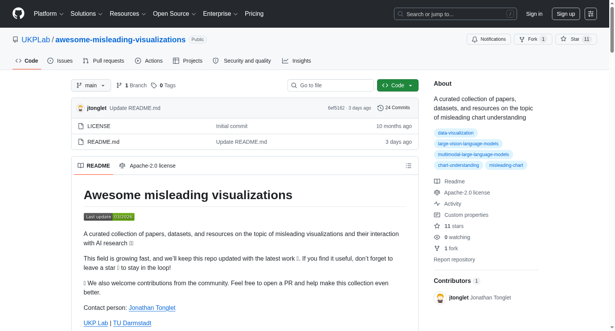The image size is (615, 331).
Task: Expand the Platform menu
Action: [x=48, y=14]
